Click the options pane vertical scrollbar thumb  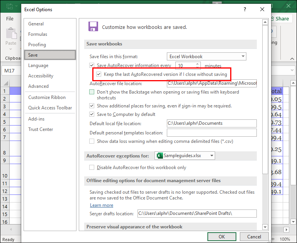click(265, 100)
